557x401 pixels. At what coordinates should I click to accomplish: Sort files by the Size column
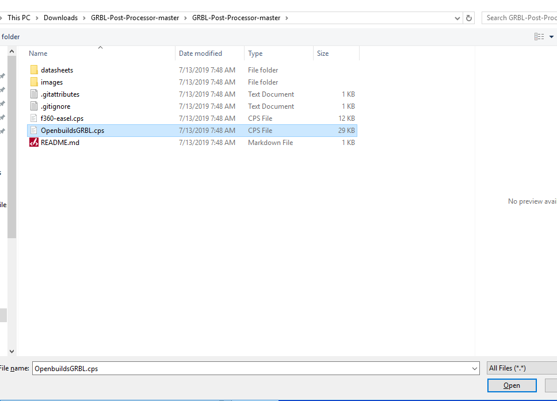coord(323,54)
